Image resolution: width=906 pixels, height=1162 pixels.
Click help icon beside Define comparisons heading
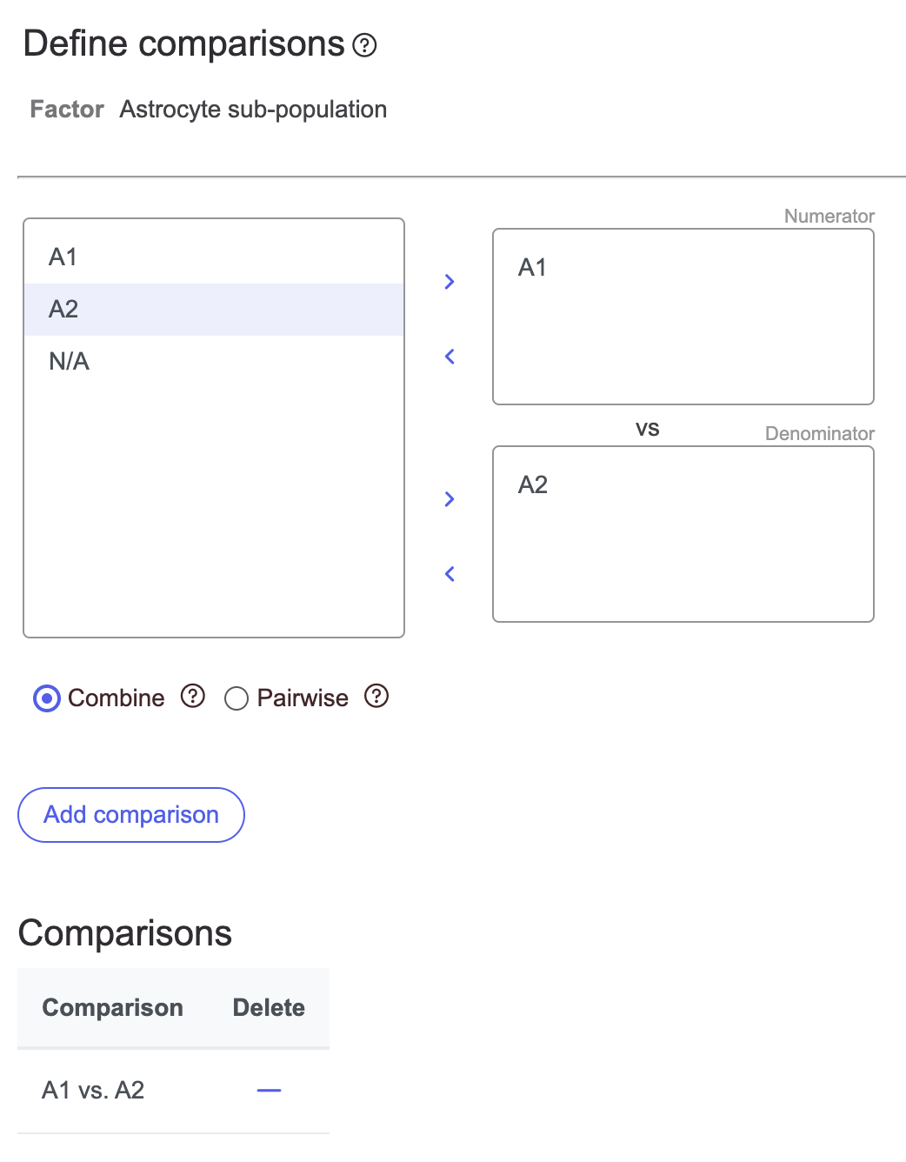coord(364,45)
